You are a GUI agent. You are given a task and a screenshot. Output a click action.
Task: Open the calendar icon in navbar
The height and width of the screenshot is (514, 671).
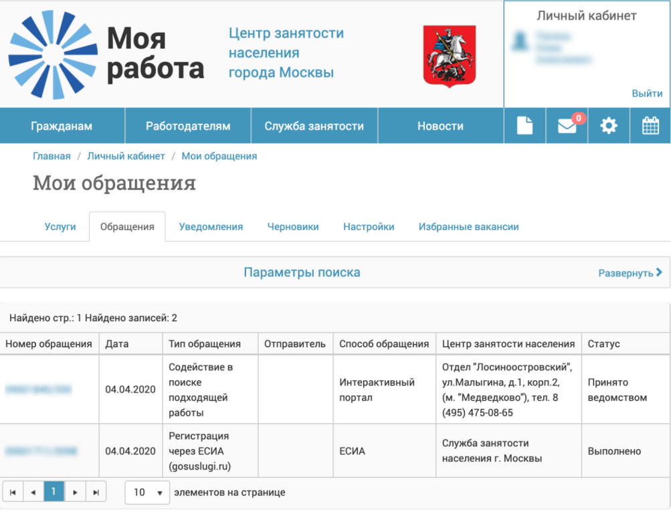coord(650,126)
